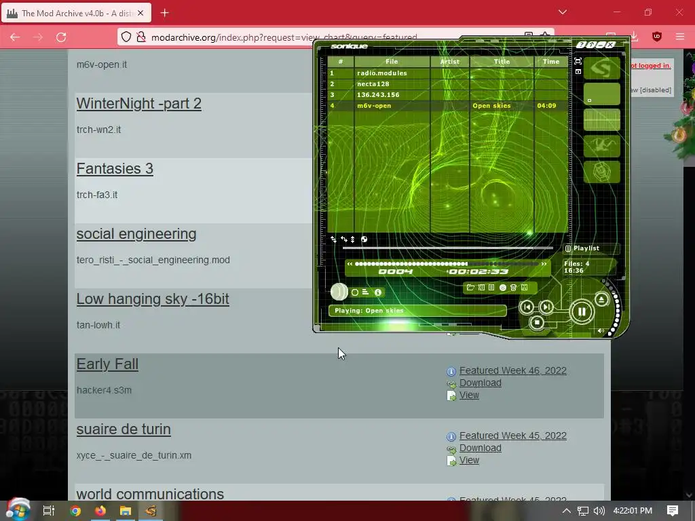
Task: Open the Low hanging sky -16bit link
Action: point(153,299)
